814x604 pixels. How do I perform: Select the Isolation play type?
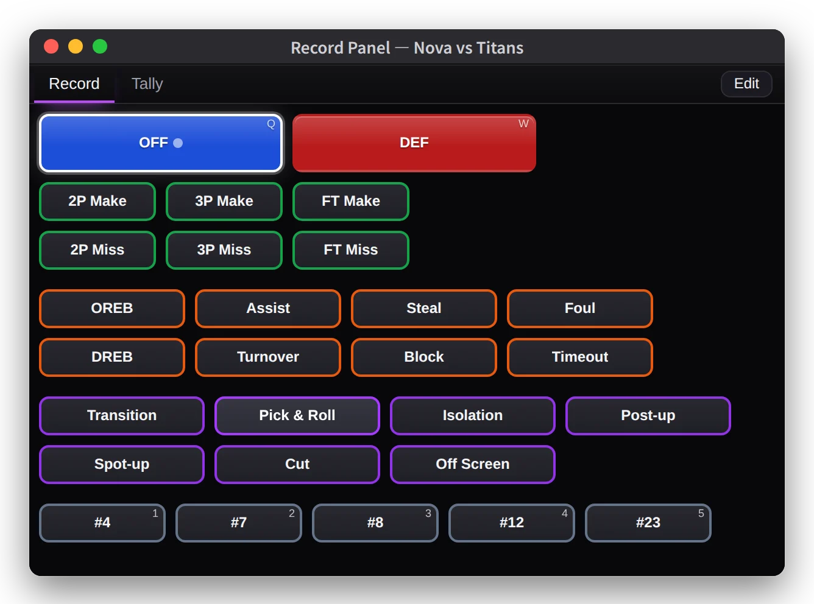(473, 416)
